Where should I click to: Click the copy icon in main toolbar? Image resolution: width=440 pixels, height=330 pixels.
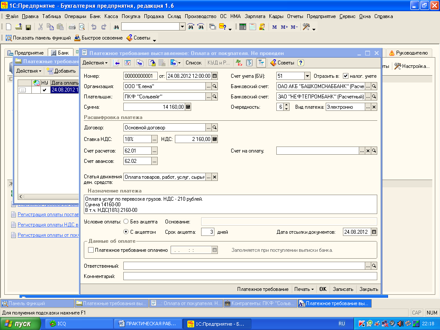tap(50, 27)
